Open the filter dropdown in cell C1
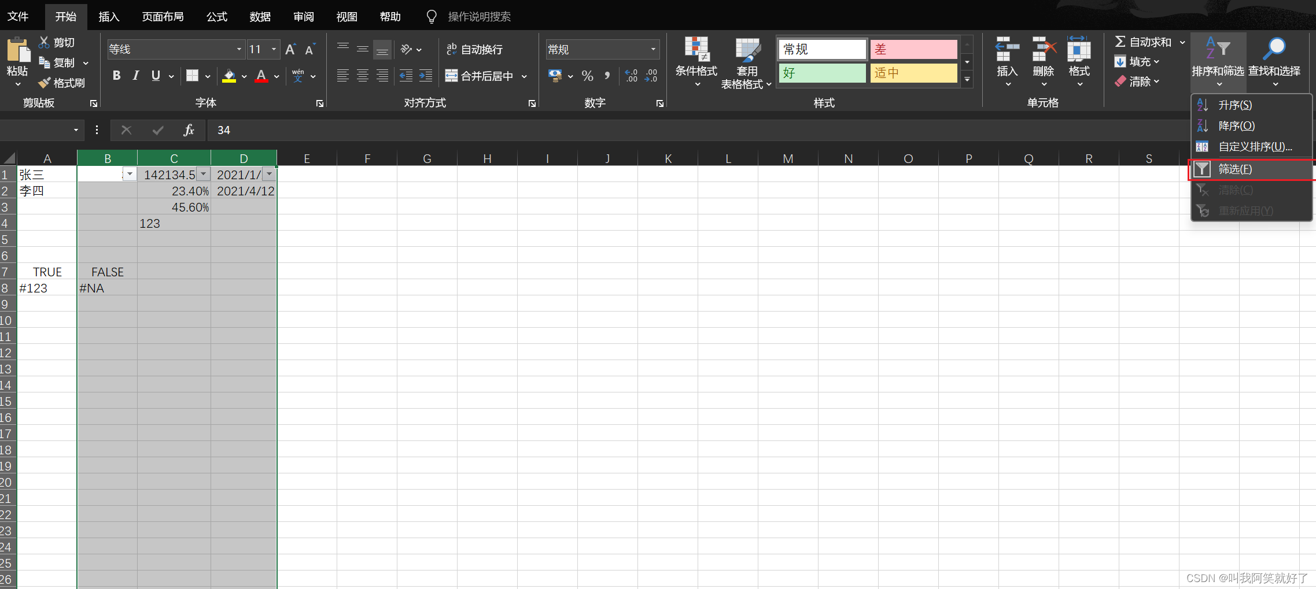The image size is (1316, 589). coord(203,174)
